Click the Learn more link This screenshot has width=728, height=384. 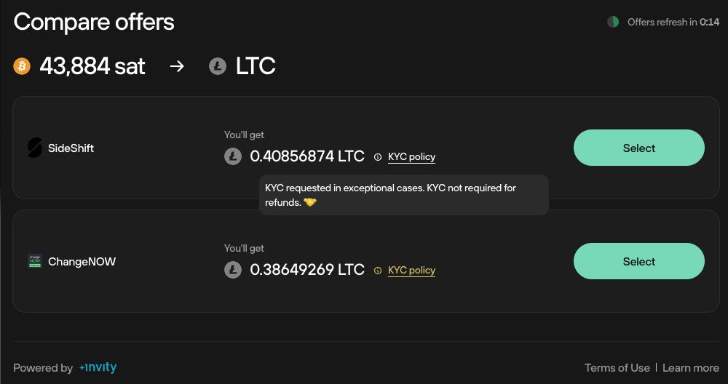(x=691, y=368)
